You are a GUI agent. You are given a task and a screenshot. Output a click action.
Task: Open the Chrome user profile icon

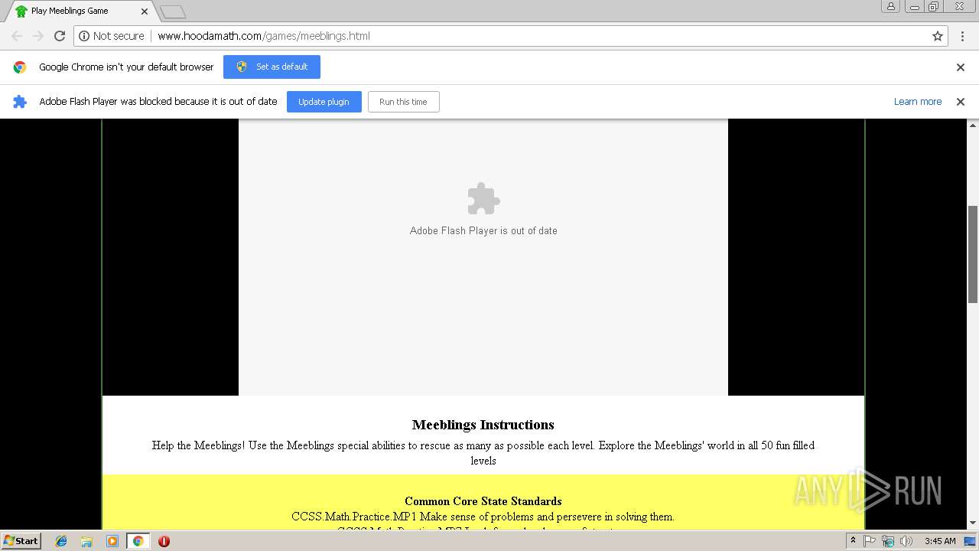891,6
